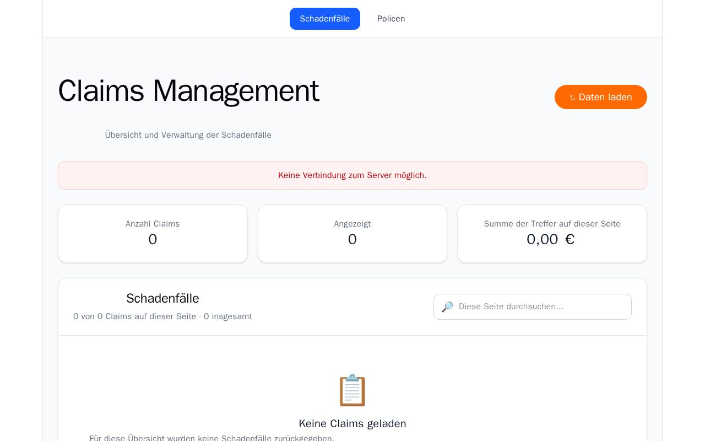Click the '0 von 0 Claims' summary text
The image size is (705, 441).
click(162, 316)
